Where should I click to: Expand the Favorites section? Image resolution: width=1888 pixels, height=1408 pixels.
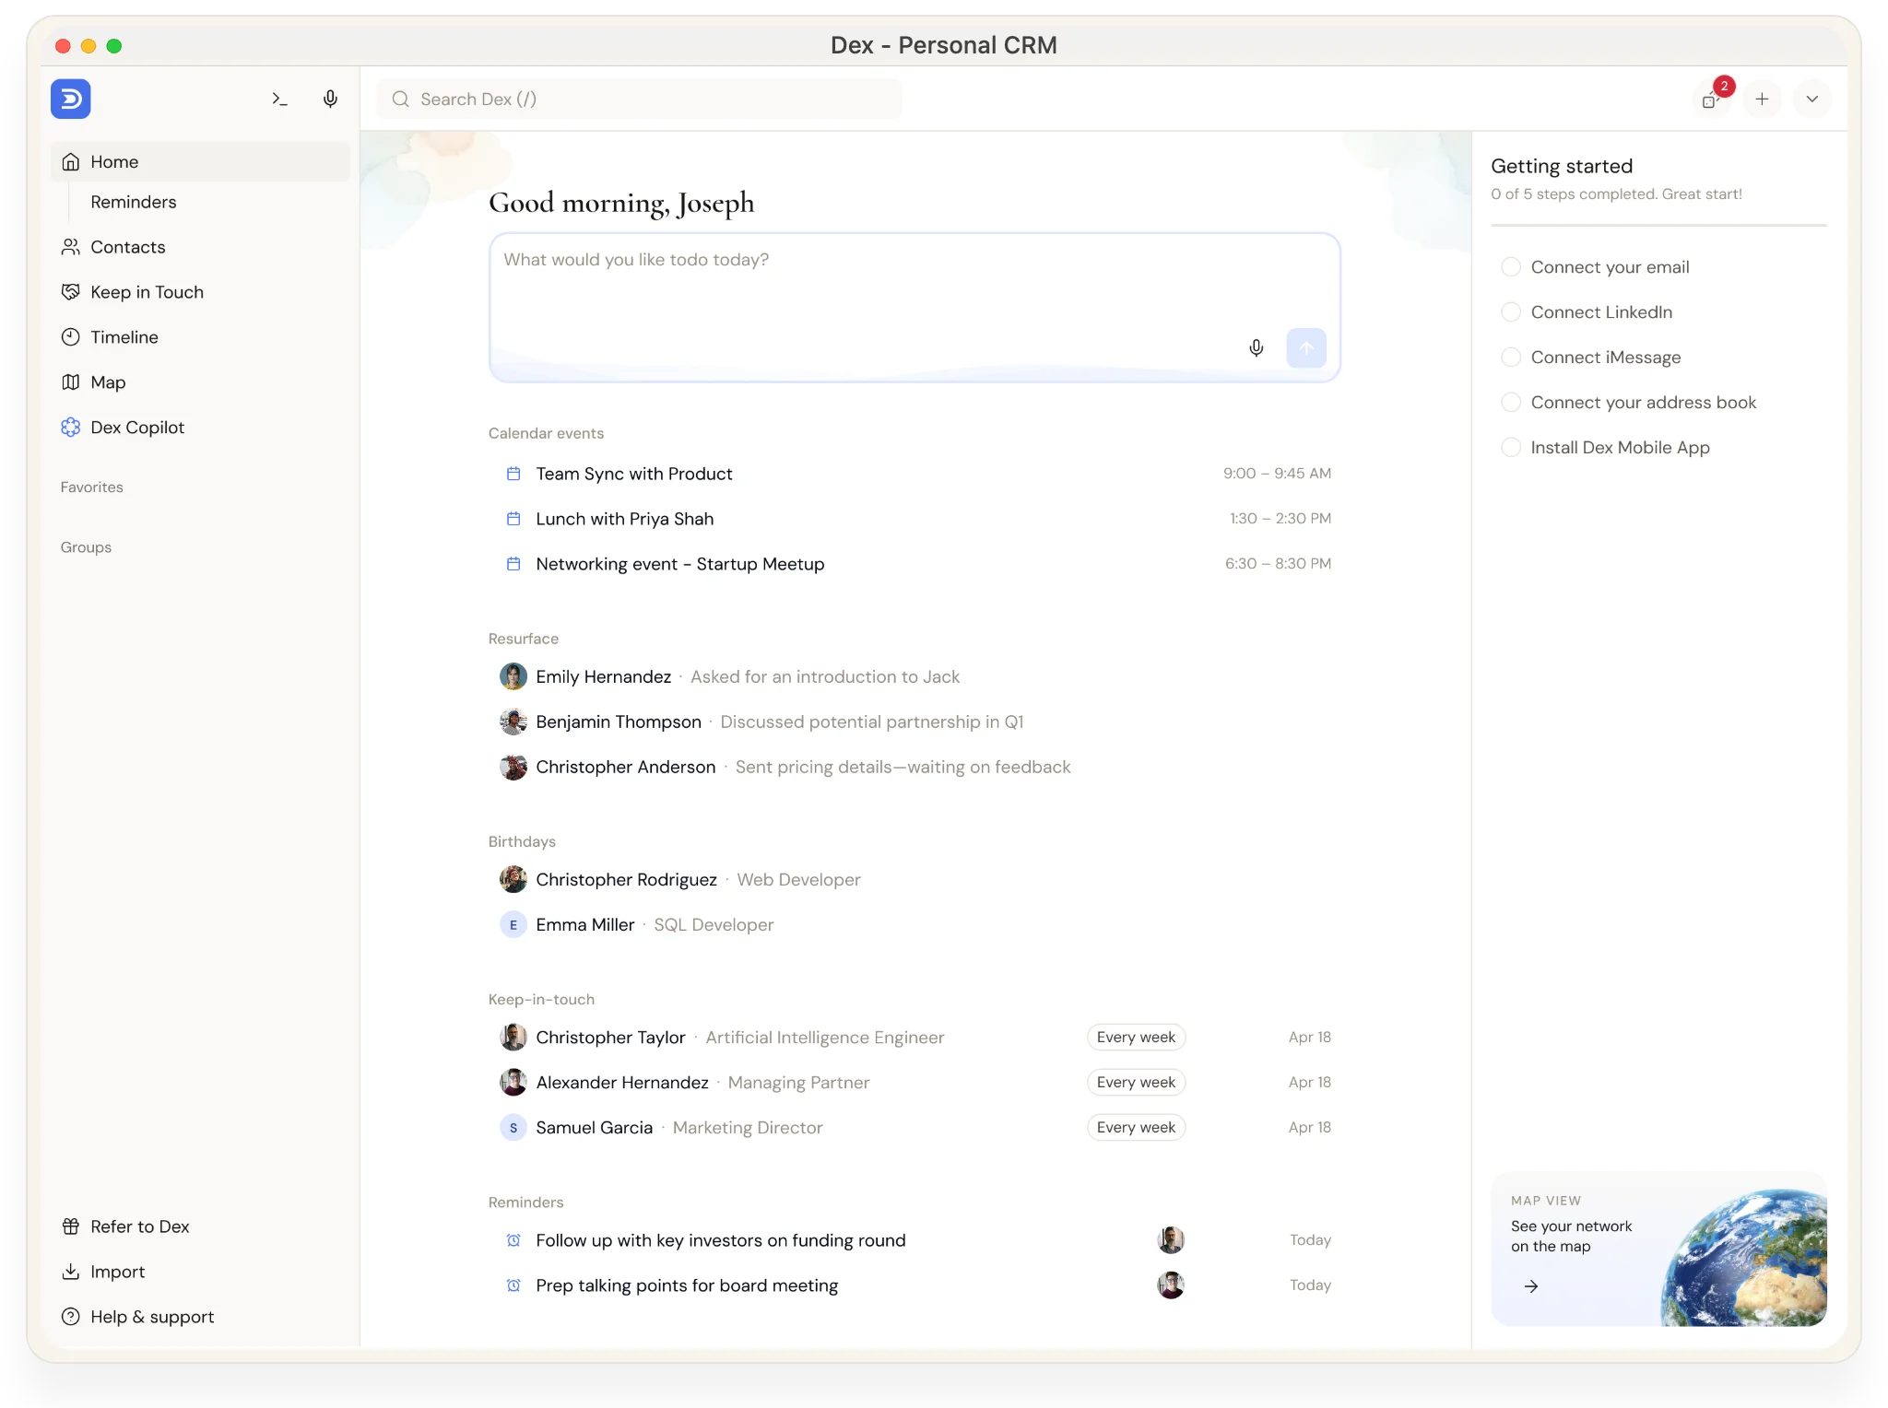91,487
